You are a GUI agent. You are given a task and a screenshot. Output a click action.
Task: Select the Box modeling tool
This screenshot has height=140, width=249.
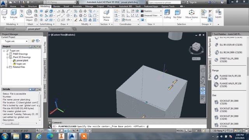(x=4, y=14)
